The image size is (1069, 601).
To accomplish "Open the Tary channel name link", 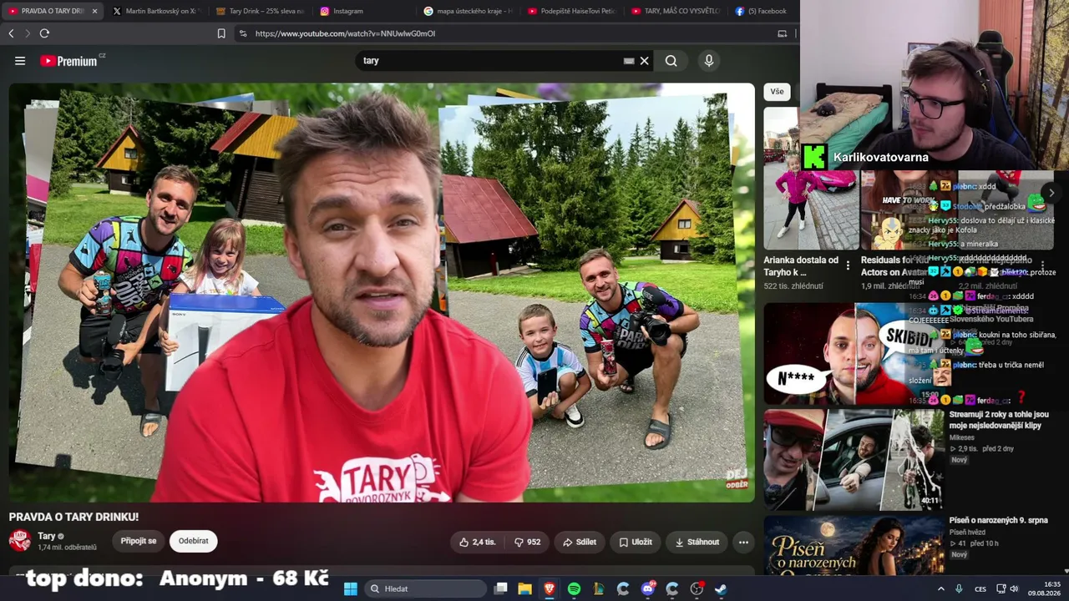I will pos(47,536).
